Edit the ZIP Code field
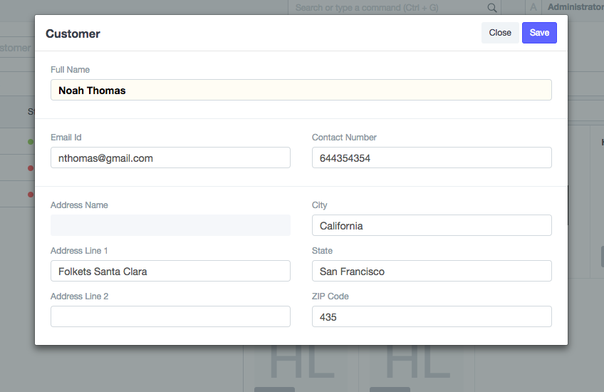 [x=432, y=316]
